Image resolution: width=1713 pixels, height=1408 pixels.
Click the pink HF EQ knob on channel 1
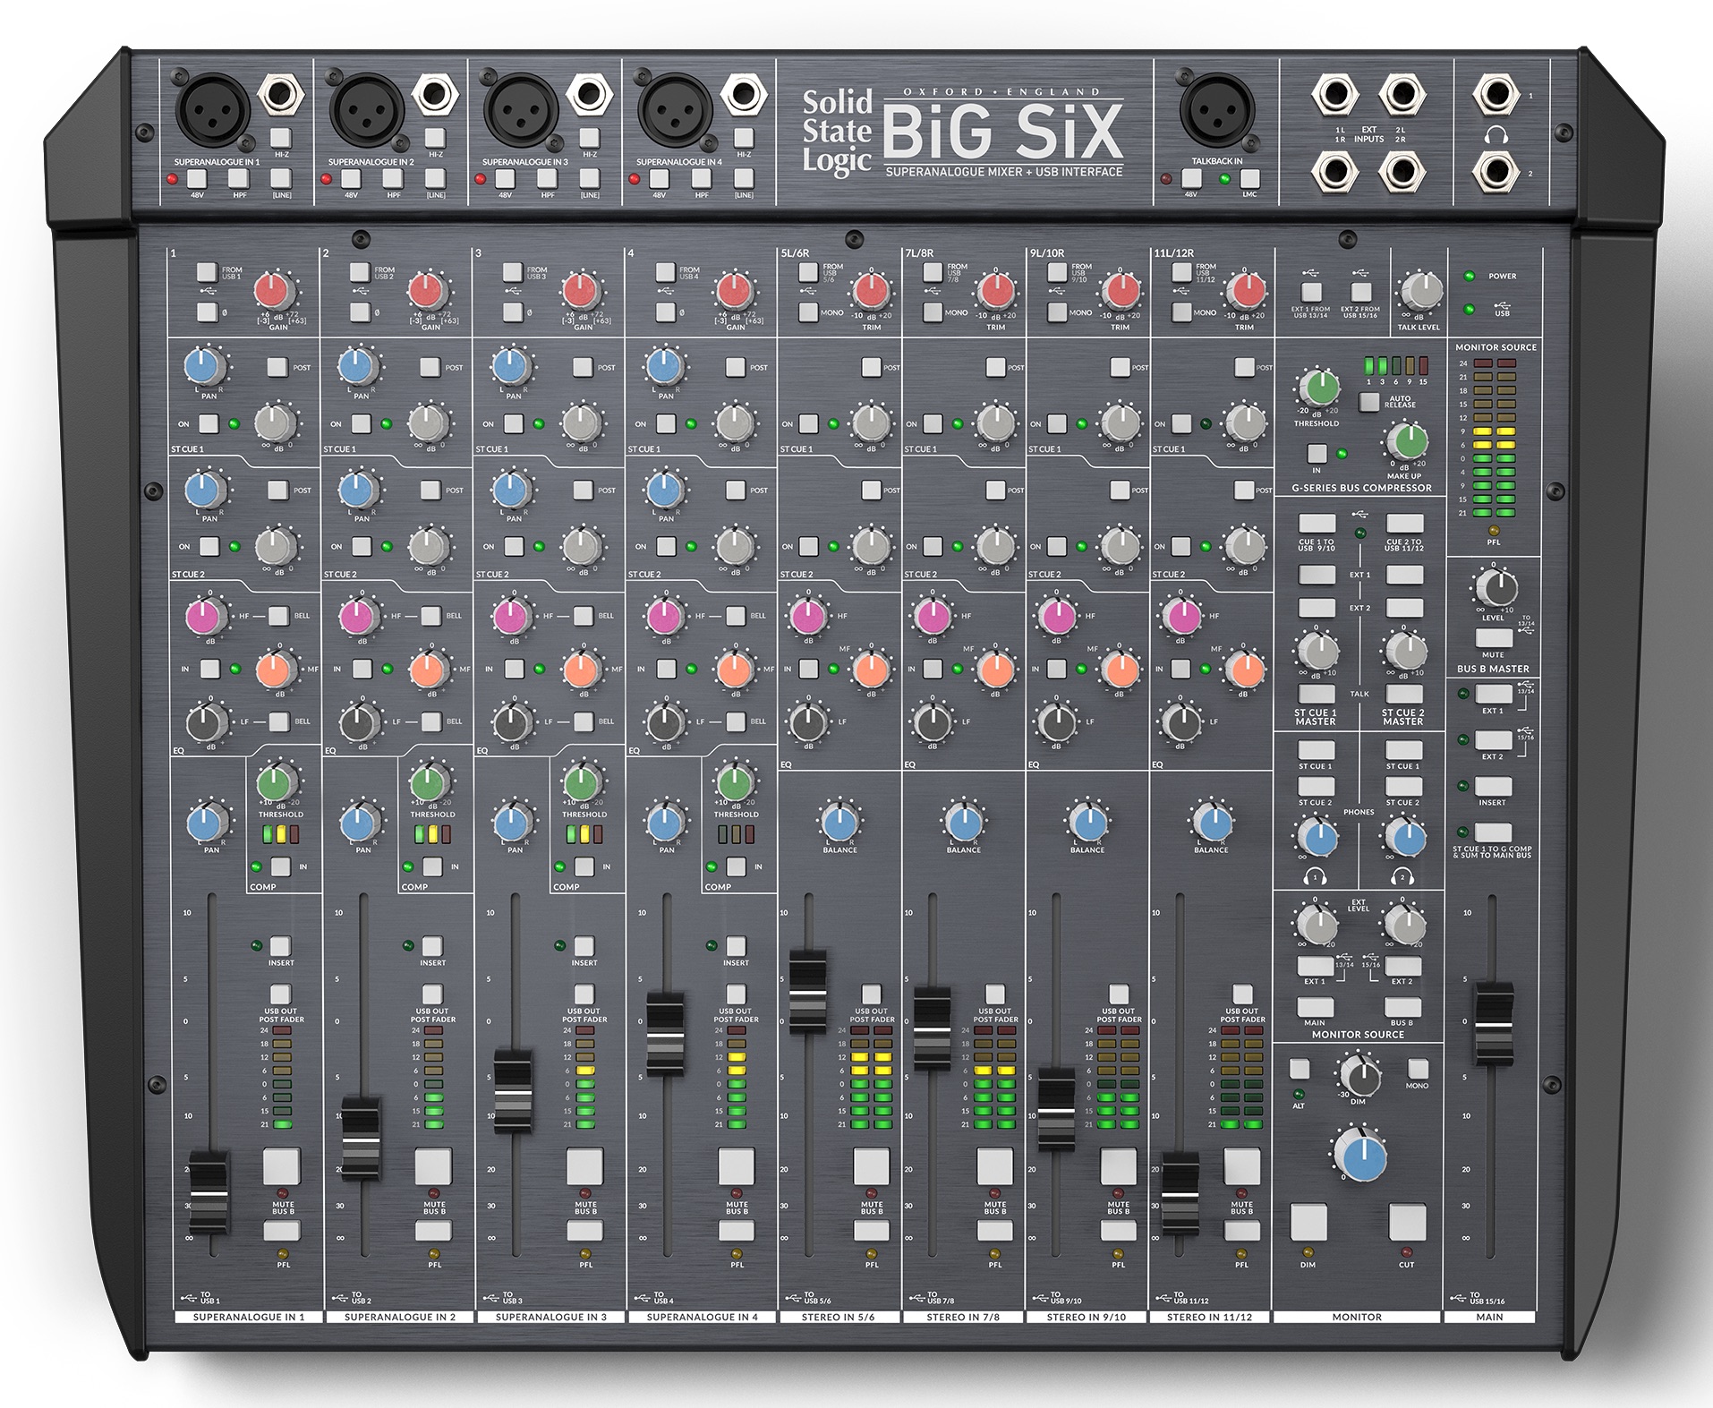tap(206, 616)
